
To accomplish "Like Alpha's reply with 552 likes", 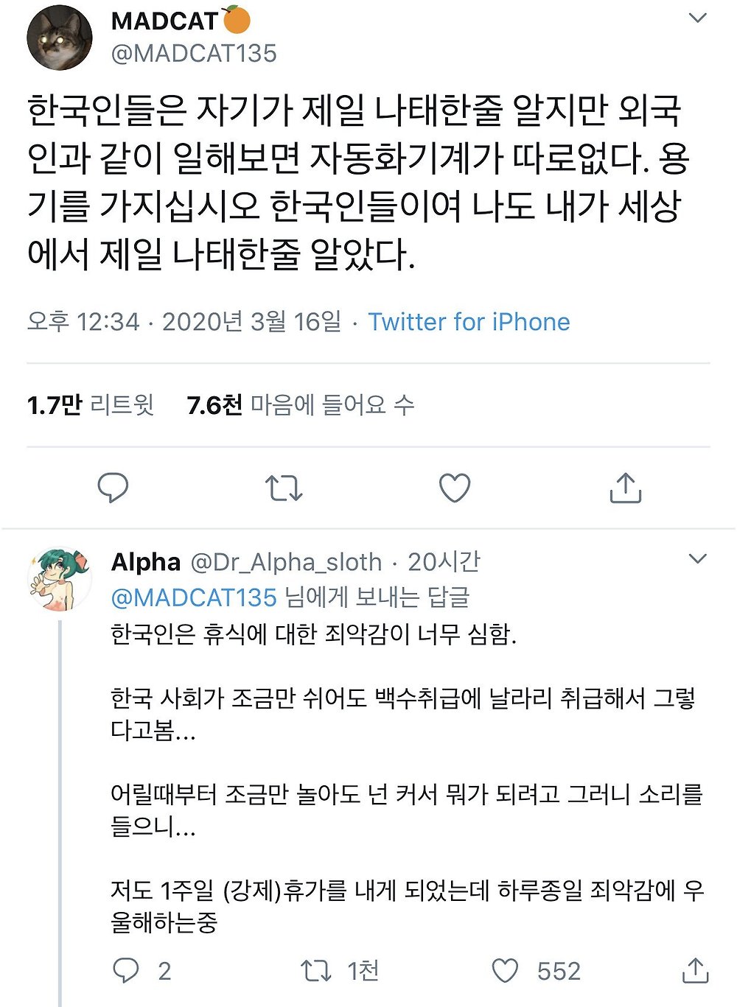I will point(505,970).
